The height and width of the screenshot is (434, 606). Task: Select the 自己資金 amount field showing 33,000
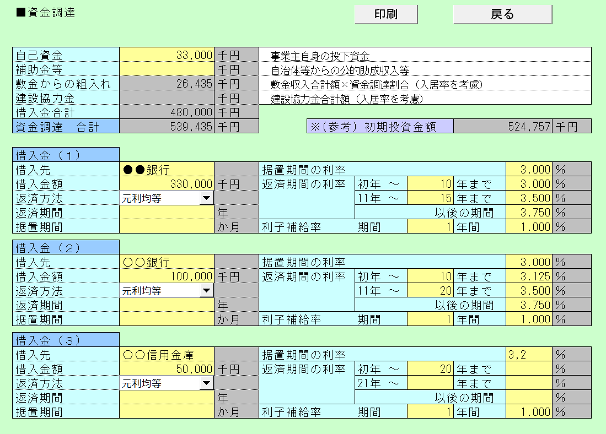[167, 55]
